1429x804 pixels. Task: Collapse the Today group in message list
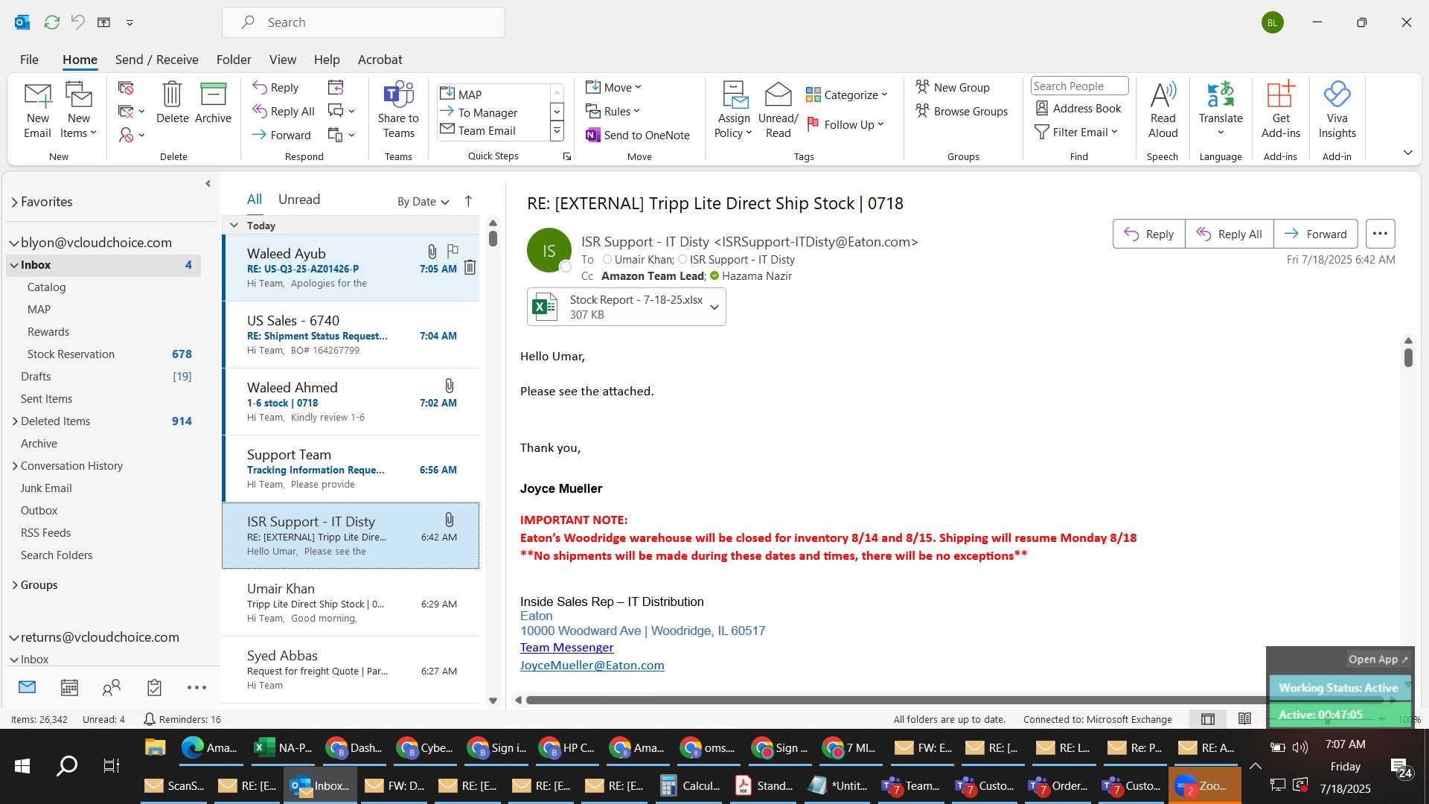[234, 226]
